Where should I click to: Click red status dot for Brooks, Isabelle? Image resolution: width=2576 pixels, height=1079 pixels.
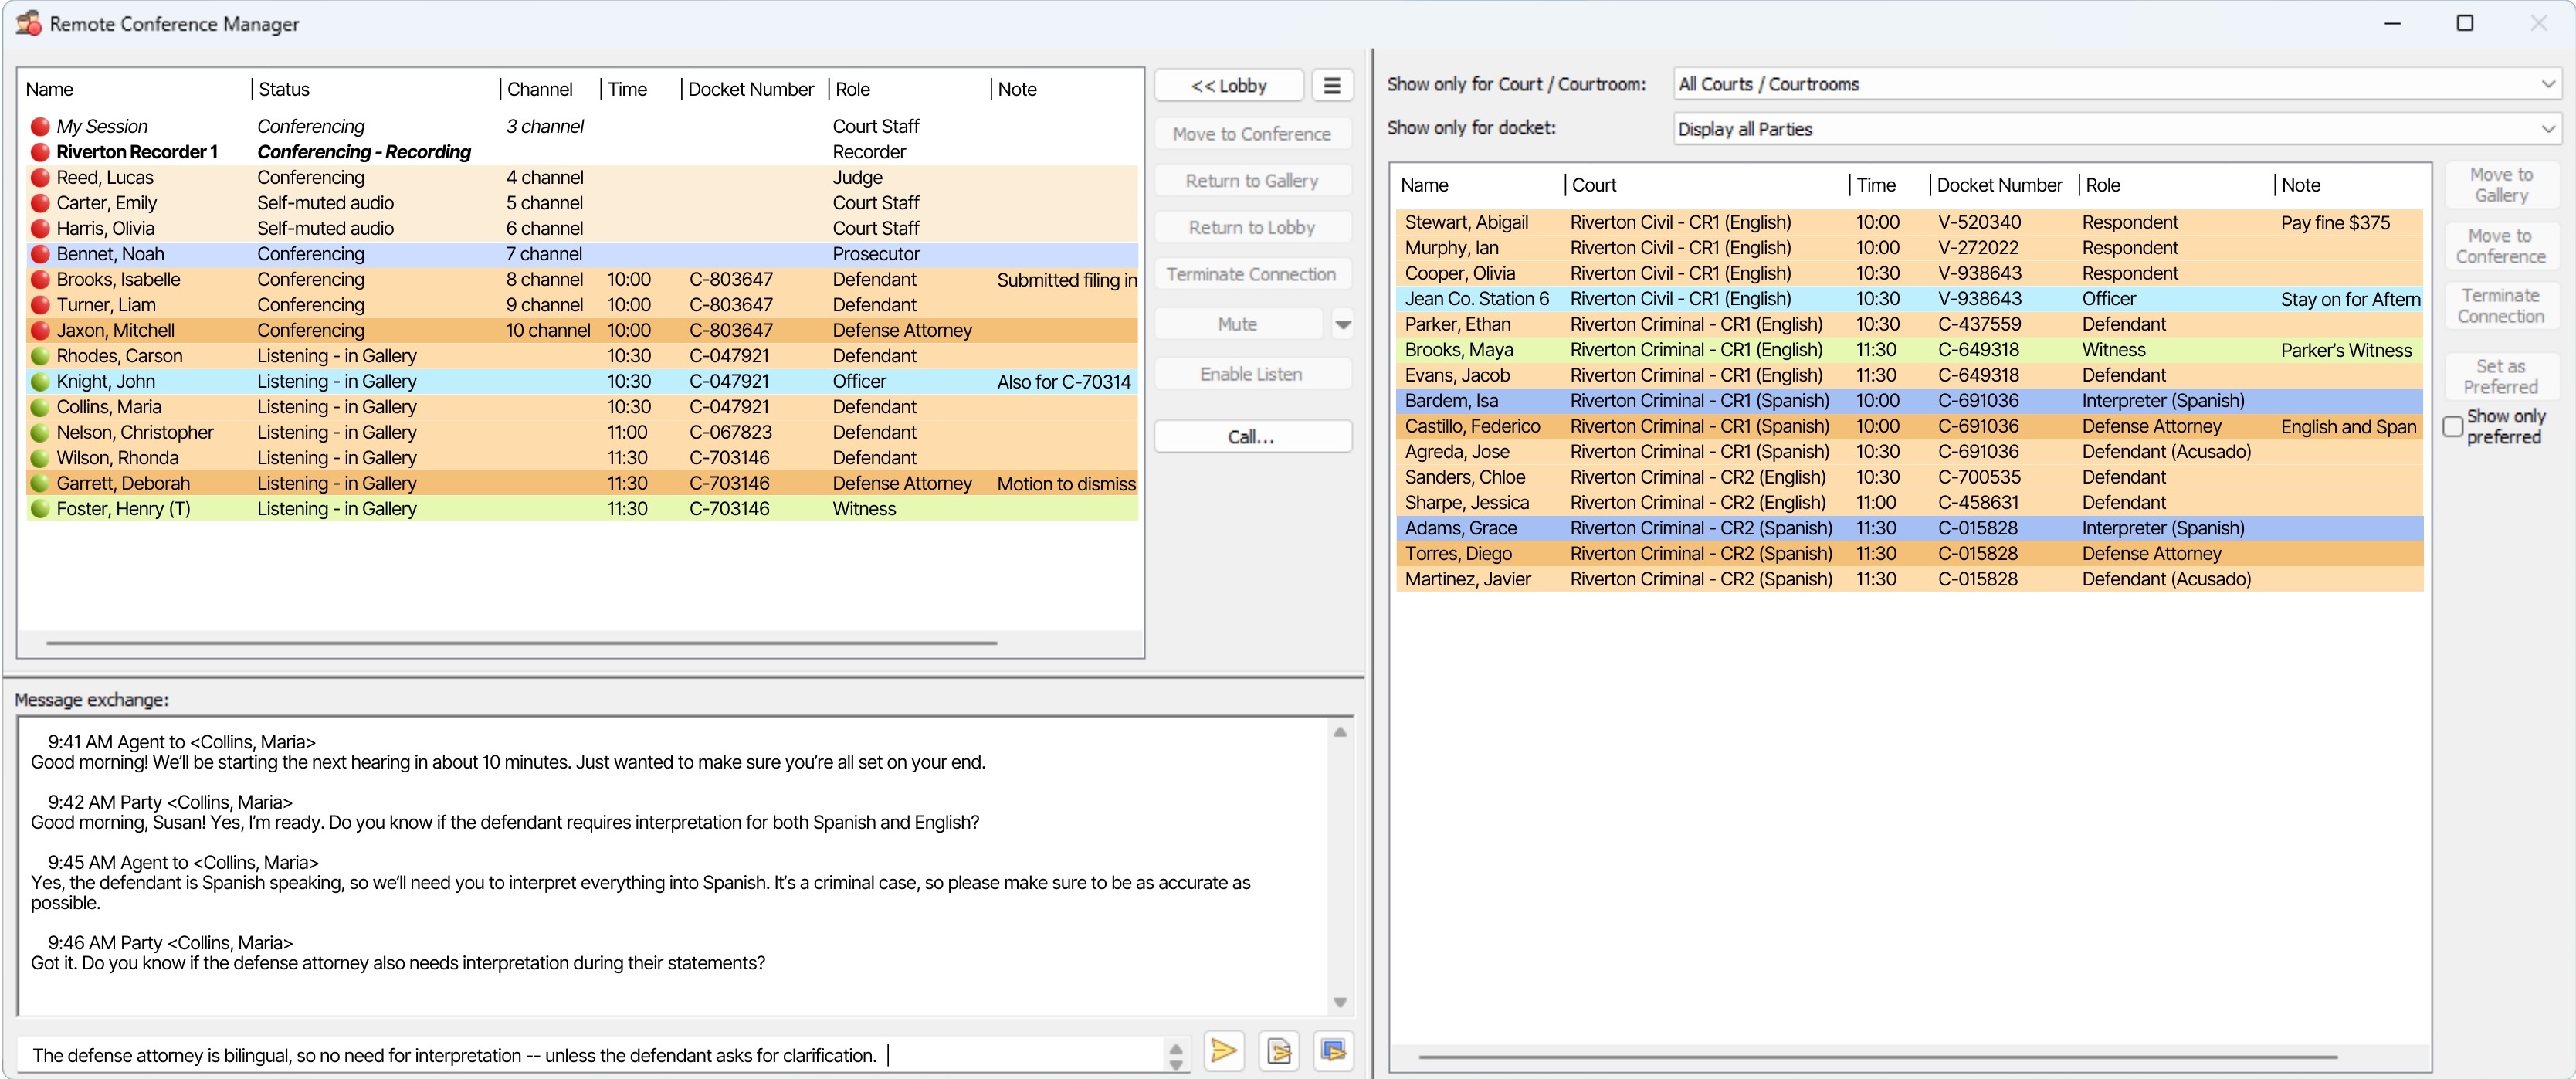(x=40, y=280)
